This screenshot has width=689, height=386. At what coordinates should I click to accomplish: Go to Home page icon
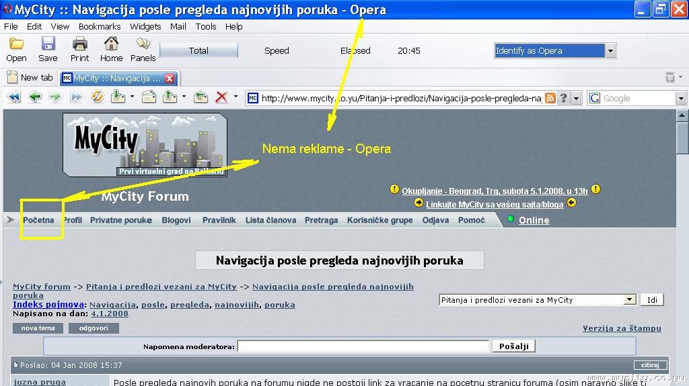tap(111, 44)
